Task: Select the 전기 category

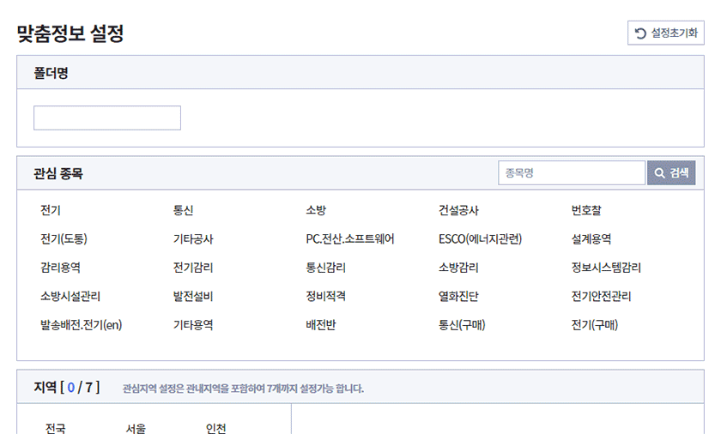Action: click(x=51, y=210)
